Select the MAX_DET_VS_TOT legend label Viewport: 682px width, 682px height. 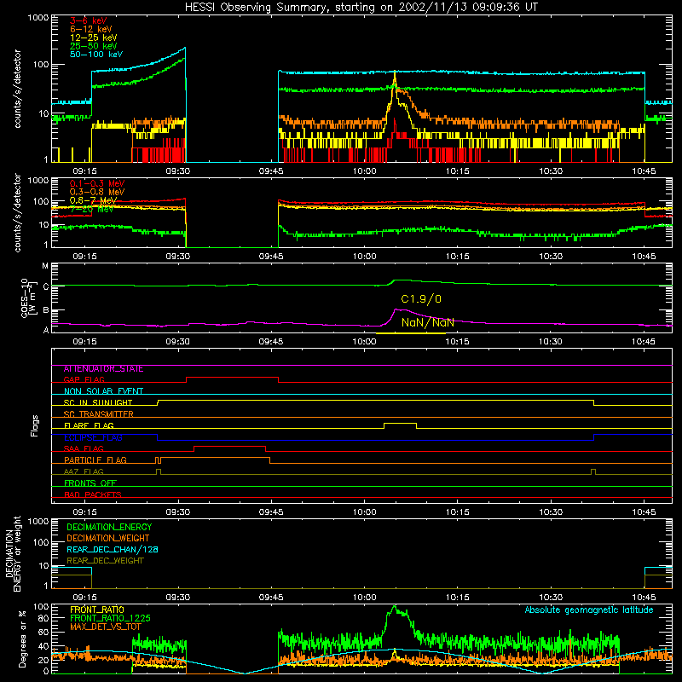pos(105,627)
